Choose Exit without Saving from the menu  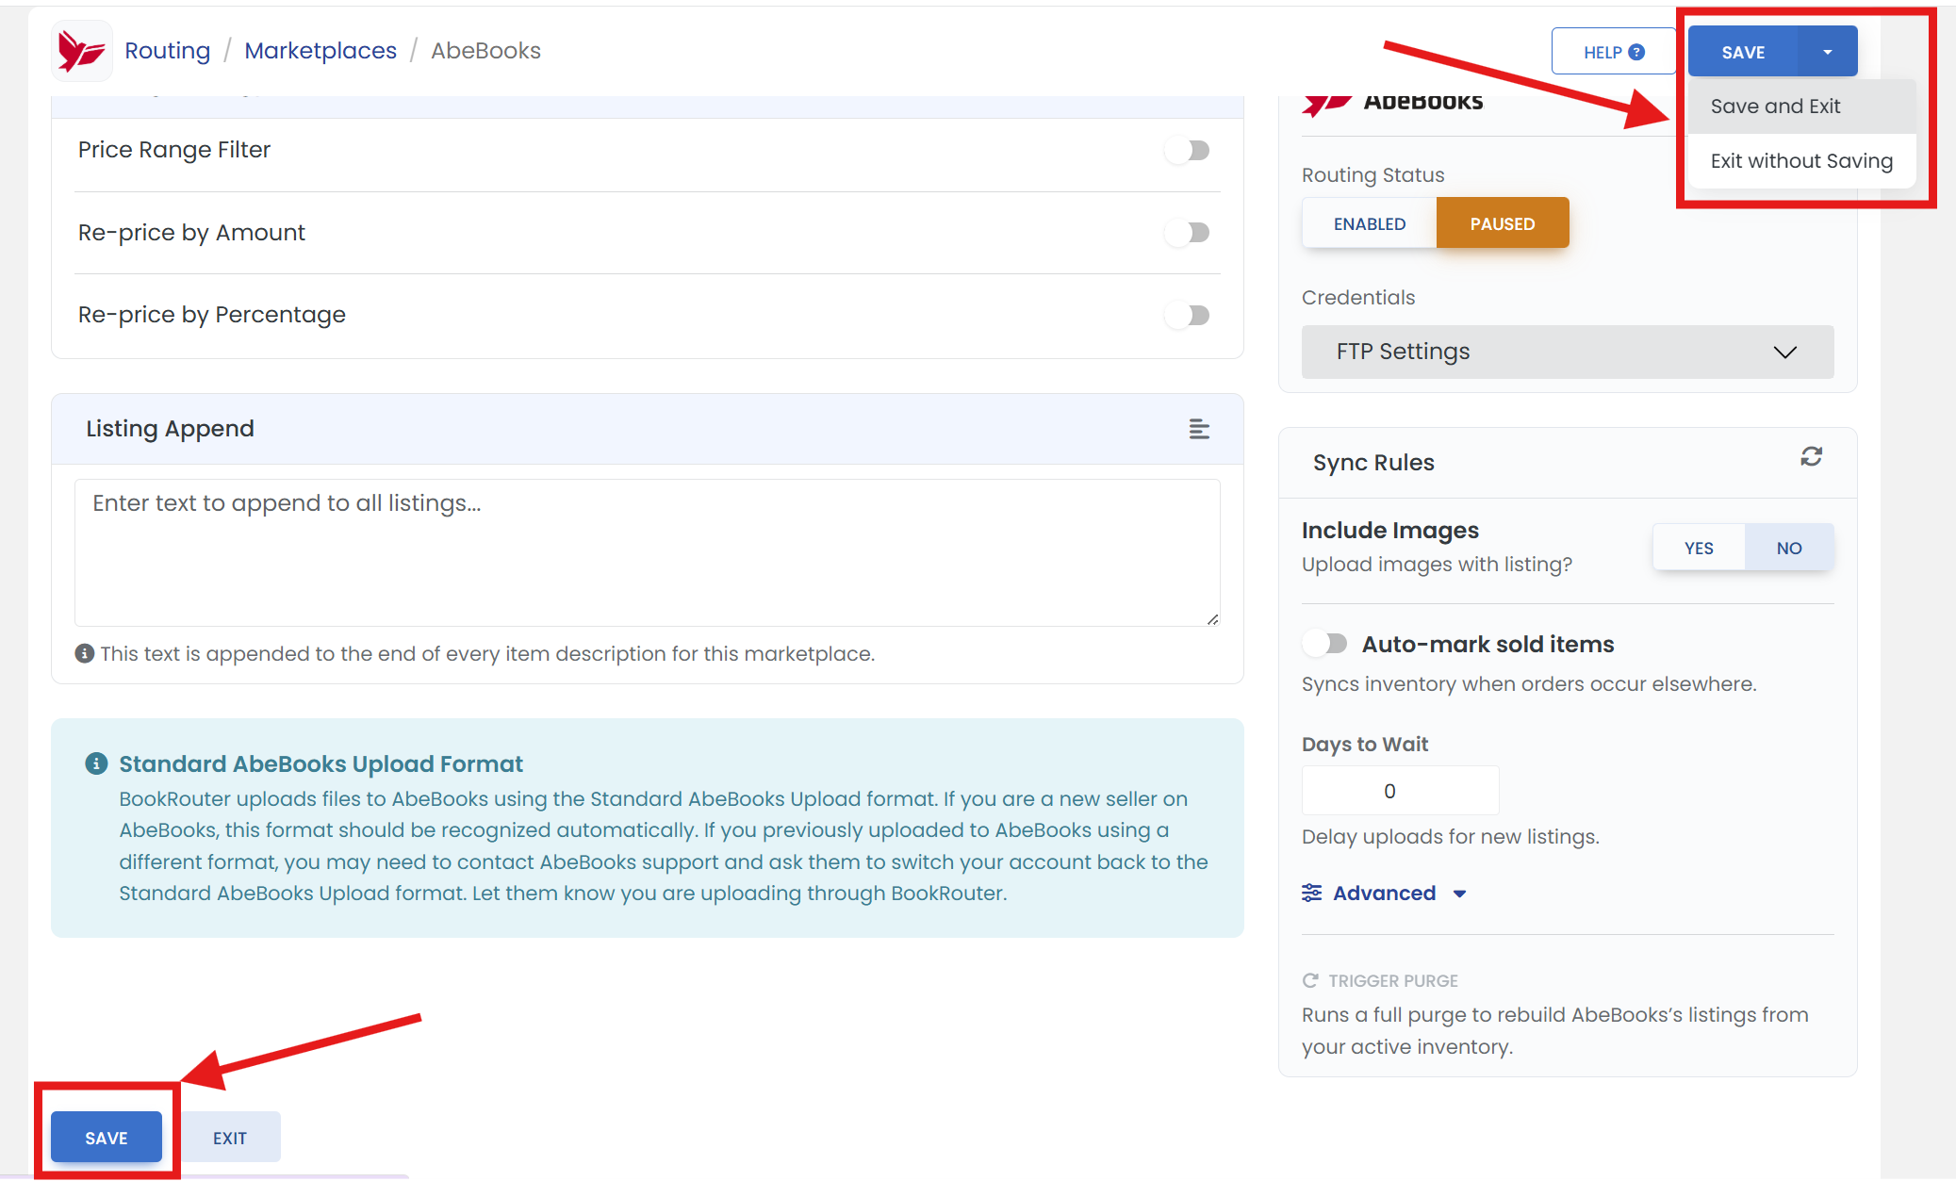(1801, 161)
